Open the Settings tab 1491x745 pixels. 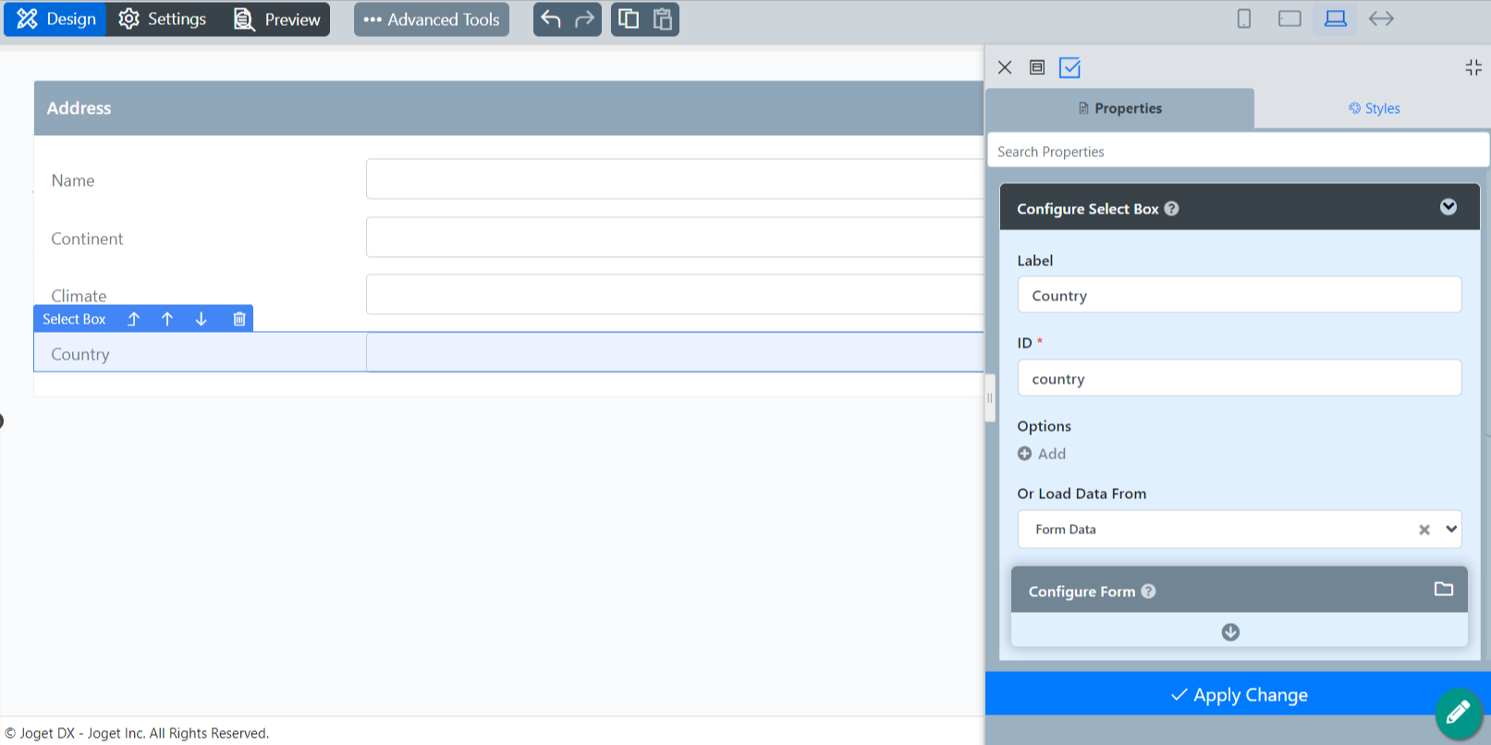pyautogui.click(x=162, y=19)
